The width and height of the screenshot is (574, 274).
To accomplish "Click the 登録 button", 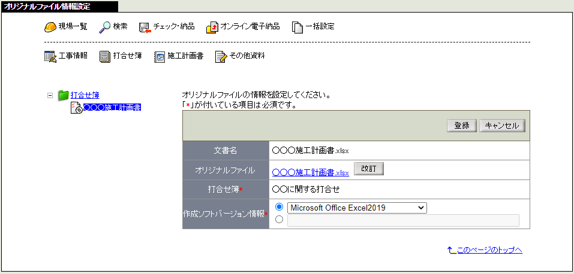I will click(462, 126).
